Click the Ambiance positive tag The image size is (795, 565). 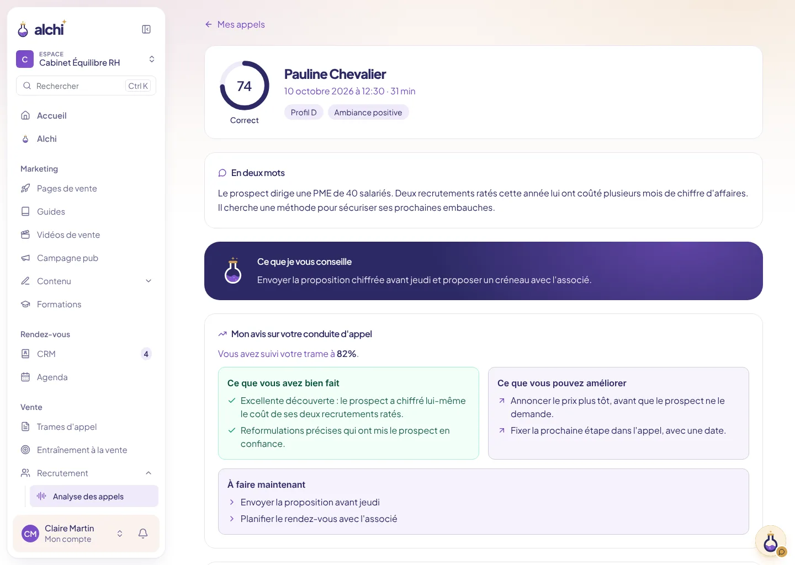[368, 112]
